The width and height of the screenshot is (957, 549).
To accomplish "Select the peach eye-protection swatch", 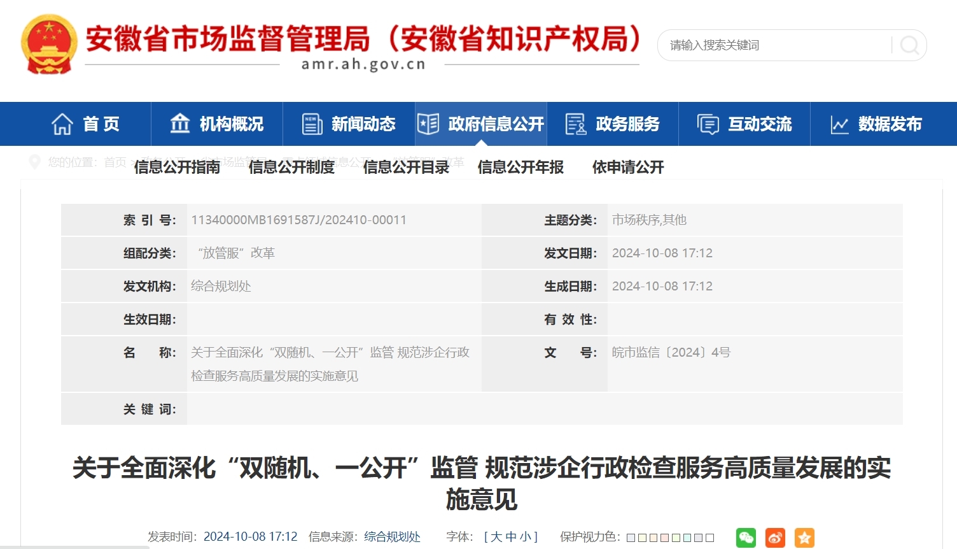I will click(653, 538).
